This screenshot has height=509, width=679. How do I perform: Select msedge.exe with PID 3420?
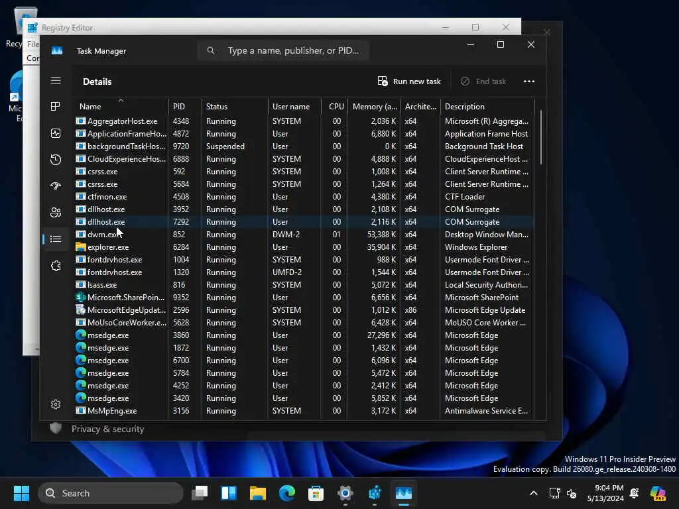[x=304, y=398]
